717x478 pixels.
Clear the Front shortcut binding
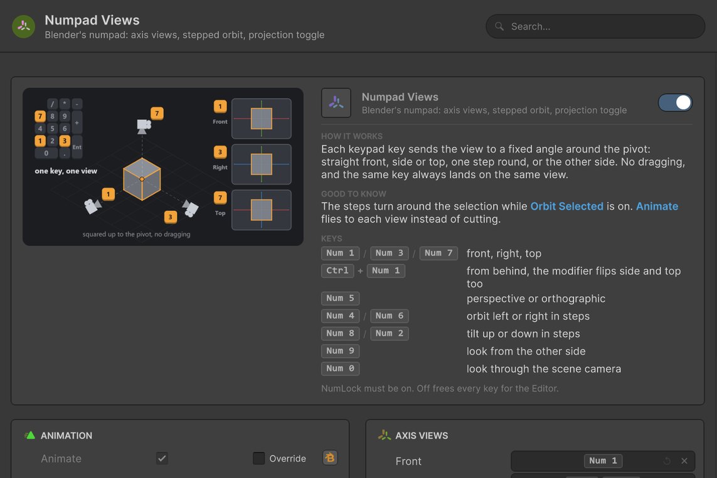[x=684, y=461]
